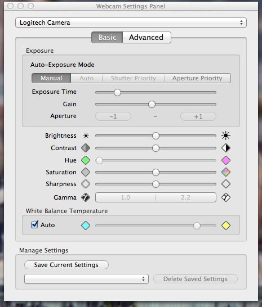This screenshot has height=307, width=262.
Task: Choose Gamma 1.0 segment
Action: coord(126,197)
